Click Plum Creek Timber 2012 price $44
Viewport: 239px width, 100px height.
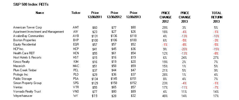click(114, 70)
